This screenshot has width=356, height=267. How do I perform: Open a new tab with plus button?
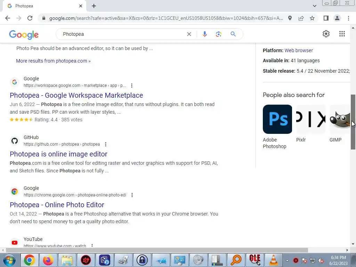[x=94, y=6]
